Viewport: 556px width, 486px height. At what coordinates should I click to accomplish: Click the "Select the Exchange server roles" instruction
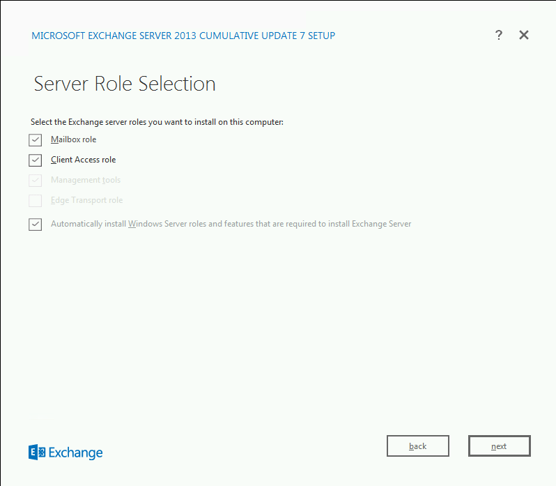click(x=157, y=122)
